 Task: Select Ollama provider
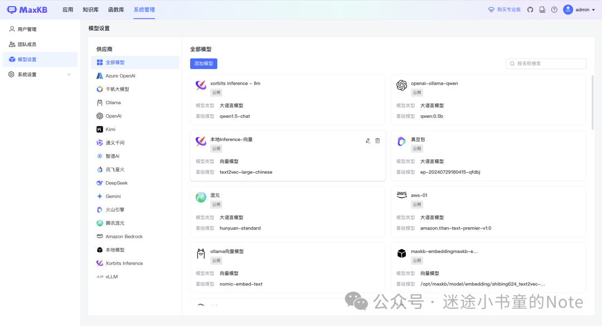(x=135, y=103)
